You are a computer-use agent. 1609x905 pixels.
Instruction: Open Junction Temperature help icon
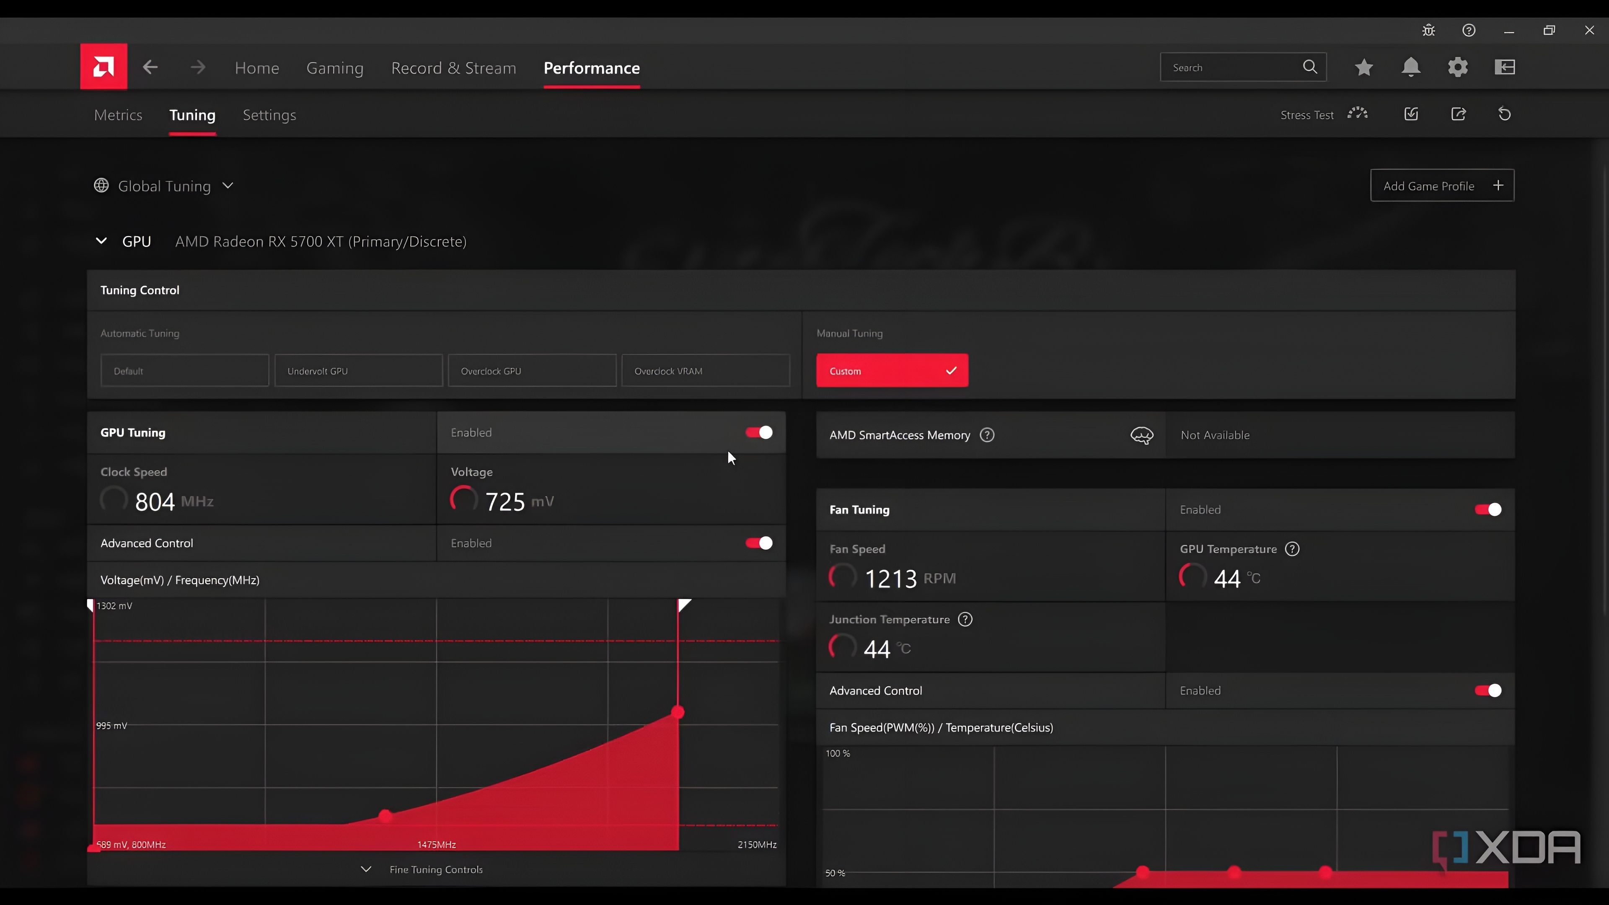click(965, 620)
